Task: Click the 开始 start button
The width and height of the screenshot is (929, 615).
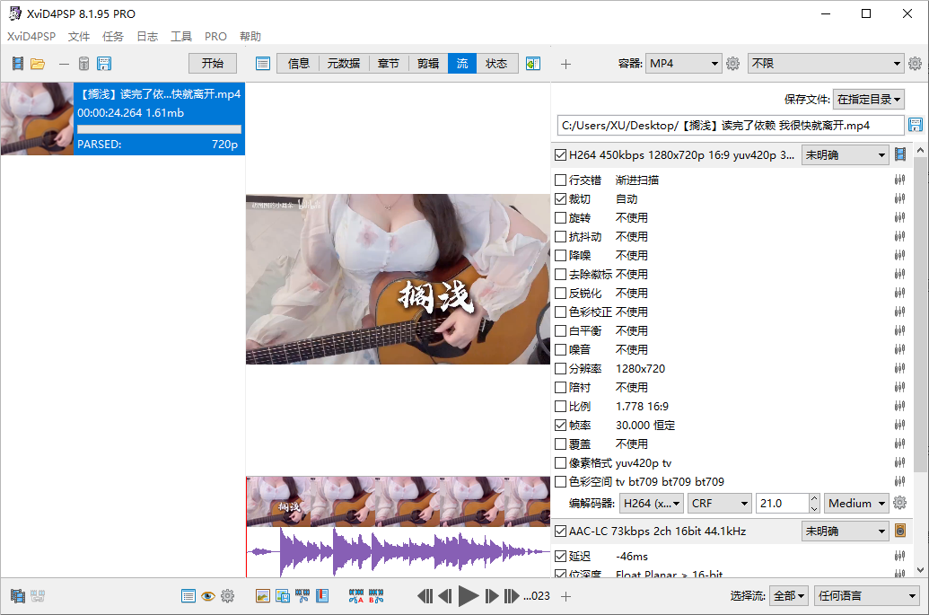Action: click(x=213, y=64)
